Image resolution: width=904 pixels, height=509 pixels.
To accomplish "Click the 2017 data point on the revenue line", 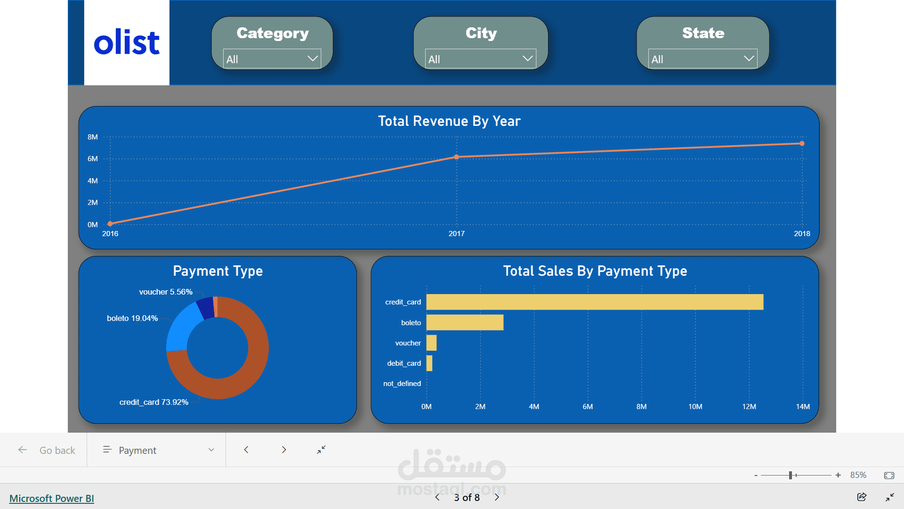I will tap(456, 157).
